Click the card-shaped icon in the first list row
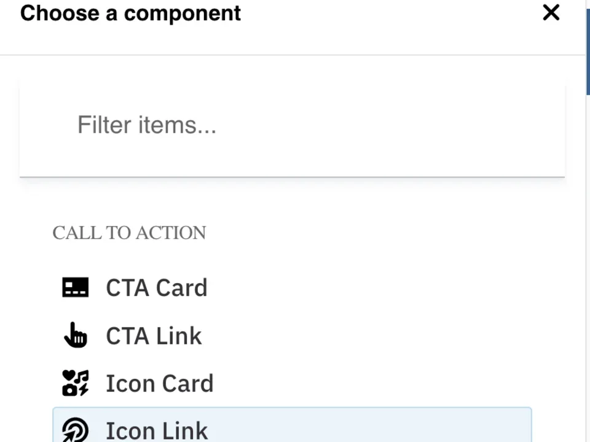 [75, 287]
